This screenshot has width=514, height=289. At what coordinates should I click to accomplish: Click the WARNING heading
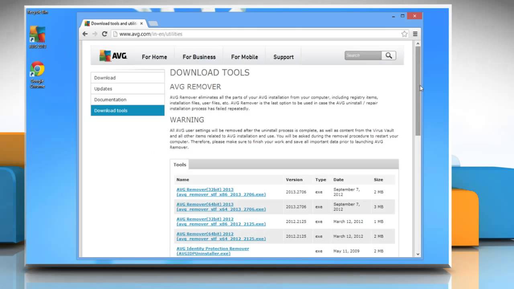click(x=187, y=120)
